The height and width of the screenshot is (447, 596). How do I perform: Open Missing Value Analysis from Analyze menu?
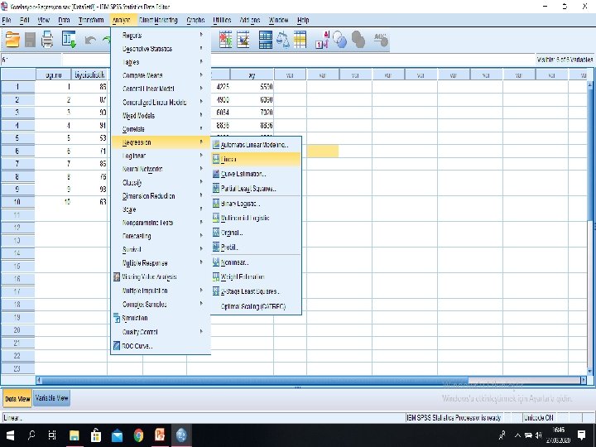tap(161, 276)
